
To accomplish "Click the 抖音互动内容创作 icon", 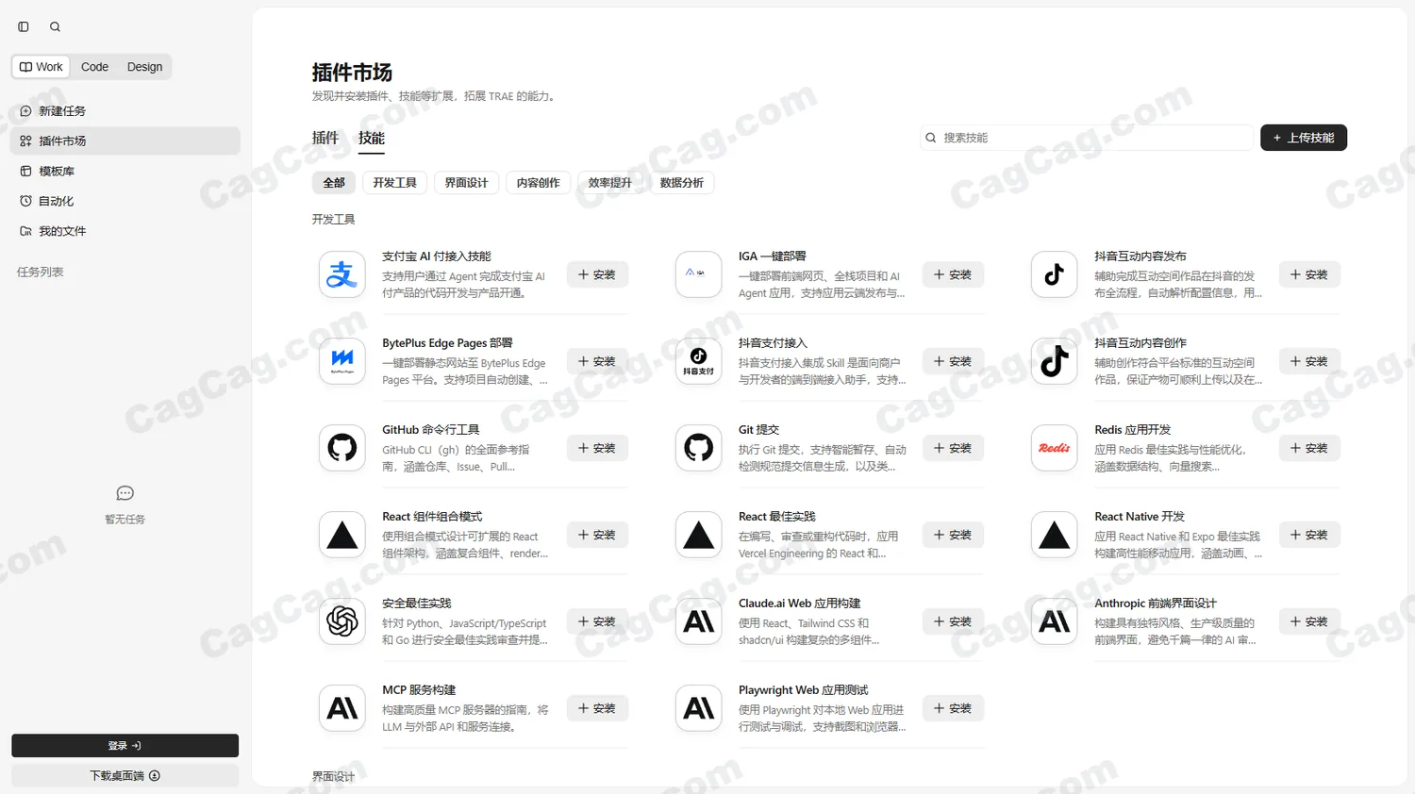I will pos(1055,361).
